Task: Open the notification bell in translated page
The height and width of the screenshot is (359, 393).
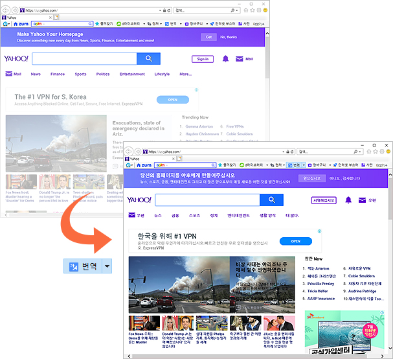Action: [x=348, y=200]
